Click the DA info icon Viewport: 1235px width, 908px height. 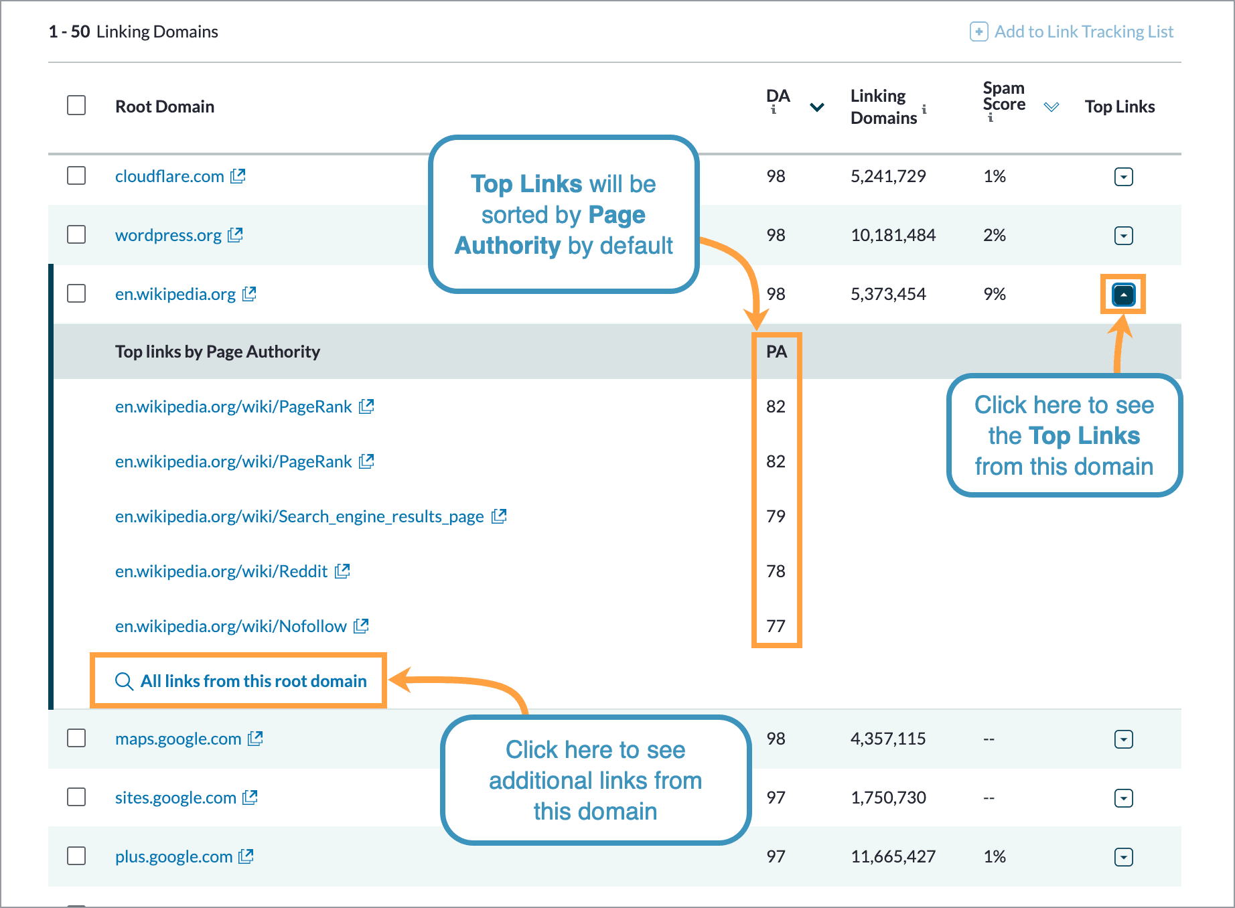(774, 110)
